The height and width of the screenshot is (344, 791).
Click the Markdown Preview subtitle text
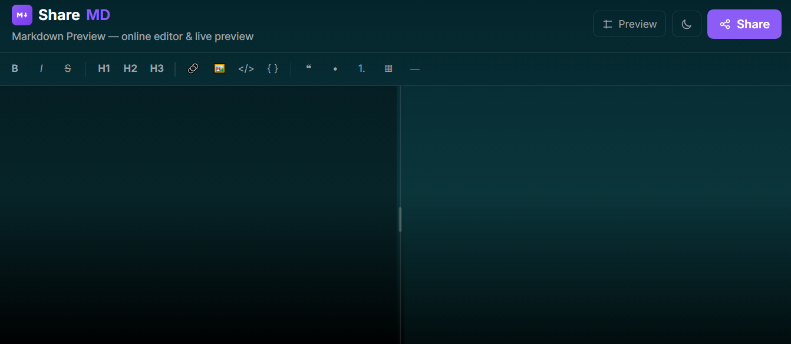tap(133, 37)
